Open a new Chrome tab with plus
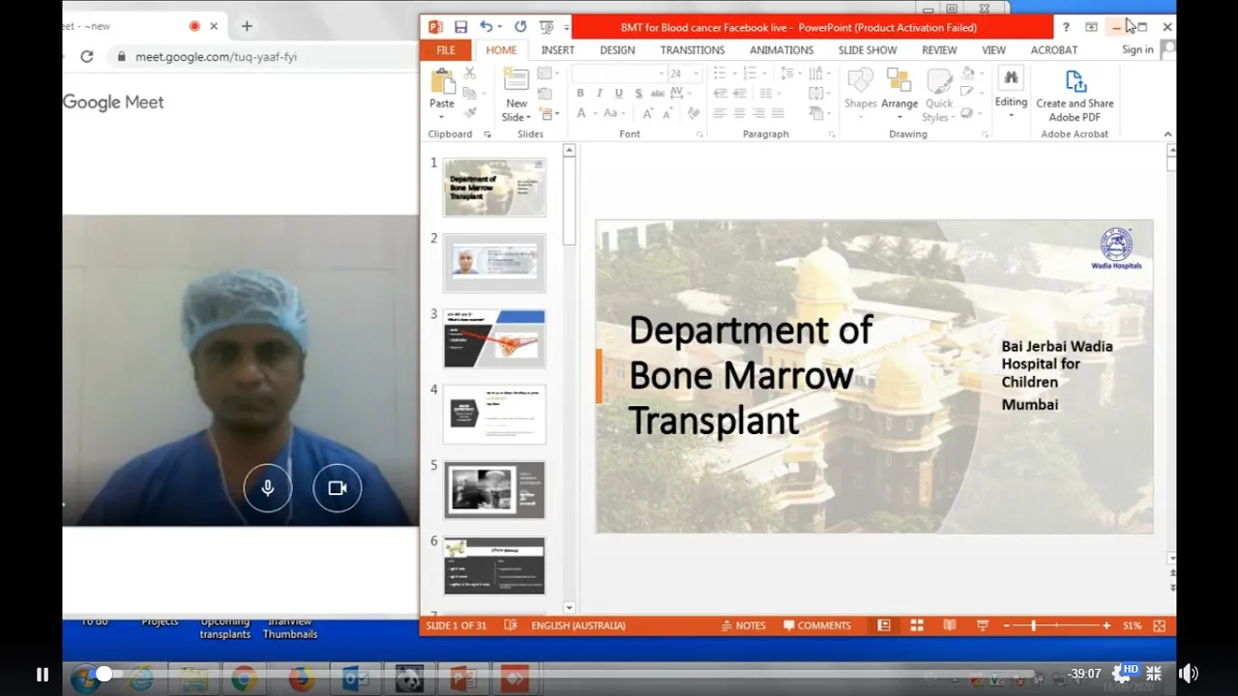This screenshot has height=696, width=1238. (x=247, y=26)
